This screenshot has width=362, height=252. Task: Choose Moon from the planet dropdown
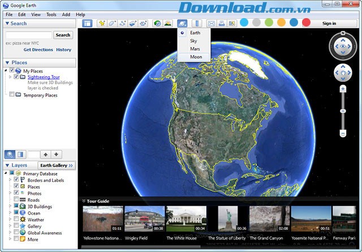(194, 57)
